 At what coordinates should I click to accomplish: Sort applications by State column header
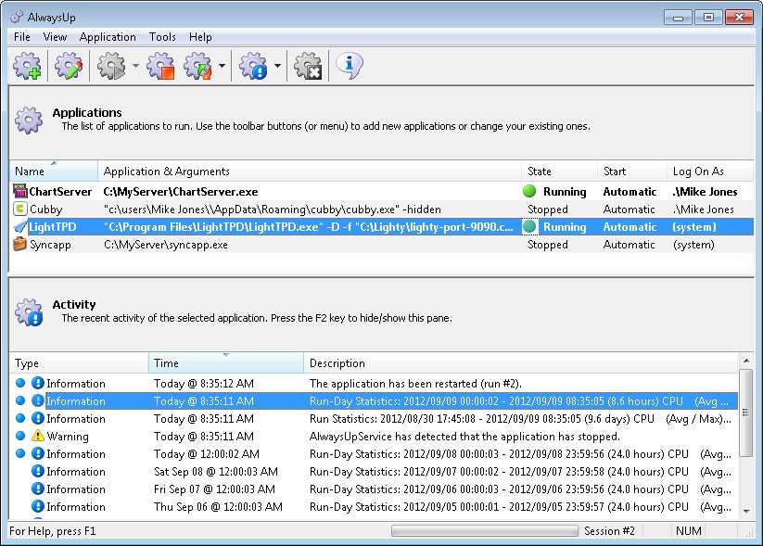[x=559, y=171]
